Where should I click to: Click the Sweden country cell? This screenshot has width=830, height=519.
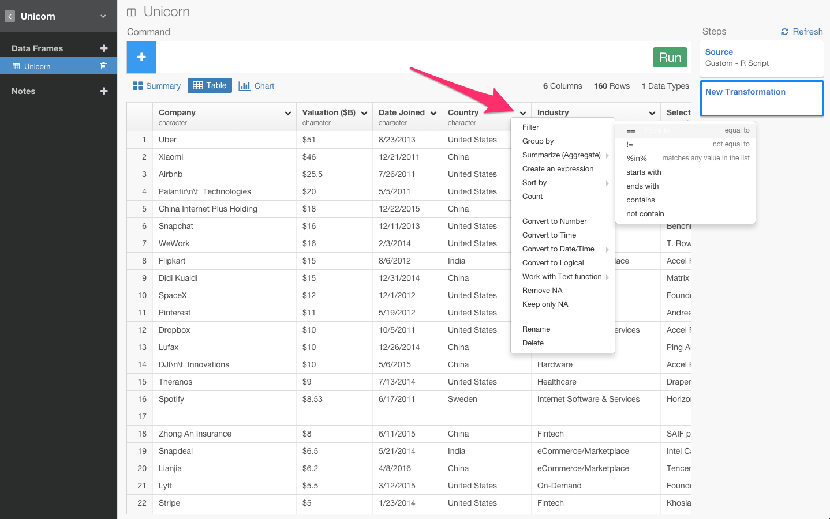tap(486, 399)
